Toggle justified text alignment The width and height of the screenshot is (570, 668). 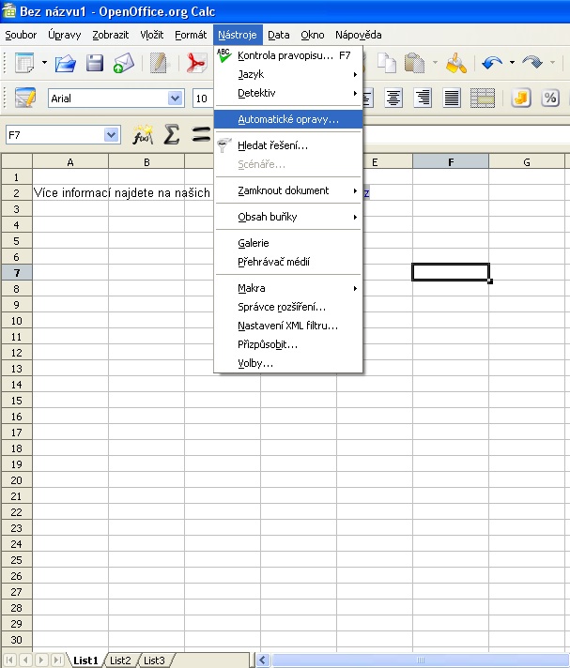click(x=452, y=99)
